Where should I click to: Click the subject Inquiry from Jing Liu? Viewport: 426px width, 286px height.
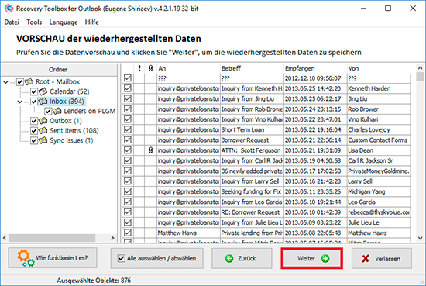pyautogui.click(x=248, y=98)
